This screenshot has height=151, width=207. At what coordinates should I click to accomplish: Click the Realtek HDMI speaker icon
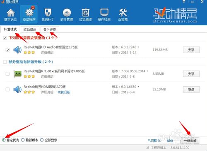[x=17, y=90]
